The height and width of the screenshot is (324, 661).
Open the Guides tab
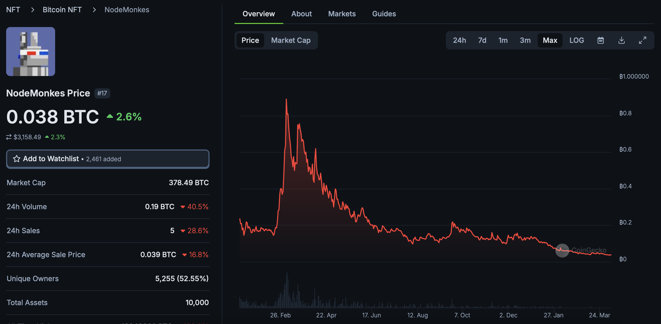(x=384, y=14)
